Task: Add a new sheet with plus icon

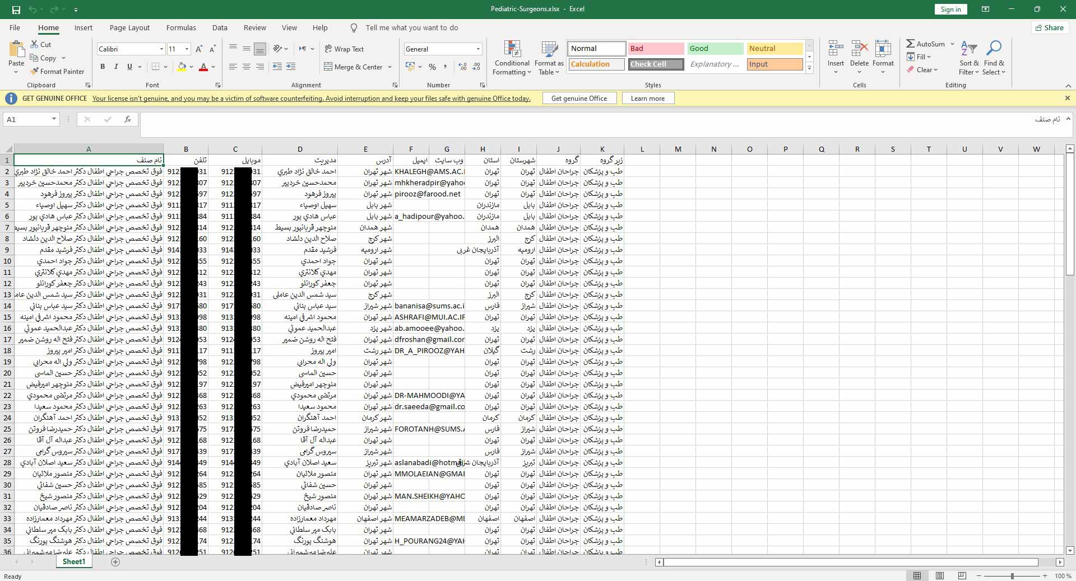Action: tap(115, 562)
